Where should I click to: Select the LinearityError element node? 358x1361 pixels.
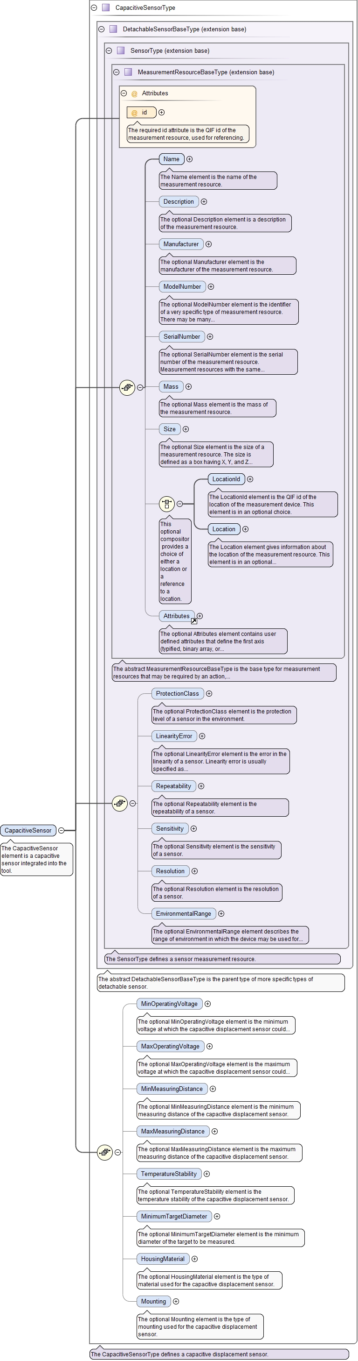pos(174,736)
